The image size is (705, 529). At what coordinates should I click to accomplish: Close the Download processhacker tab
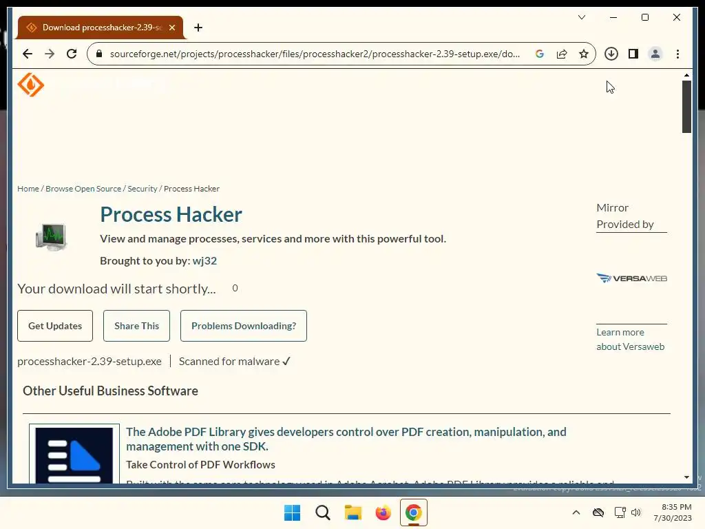tap(171, 28)
